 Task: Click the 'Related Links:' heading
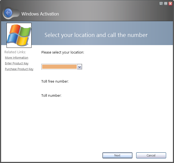15,52
